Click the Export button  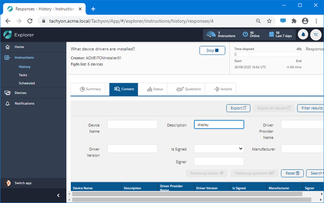pos(238,108)
